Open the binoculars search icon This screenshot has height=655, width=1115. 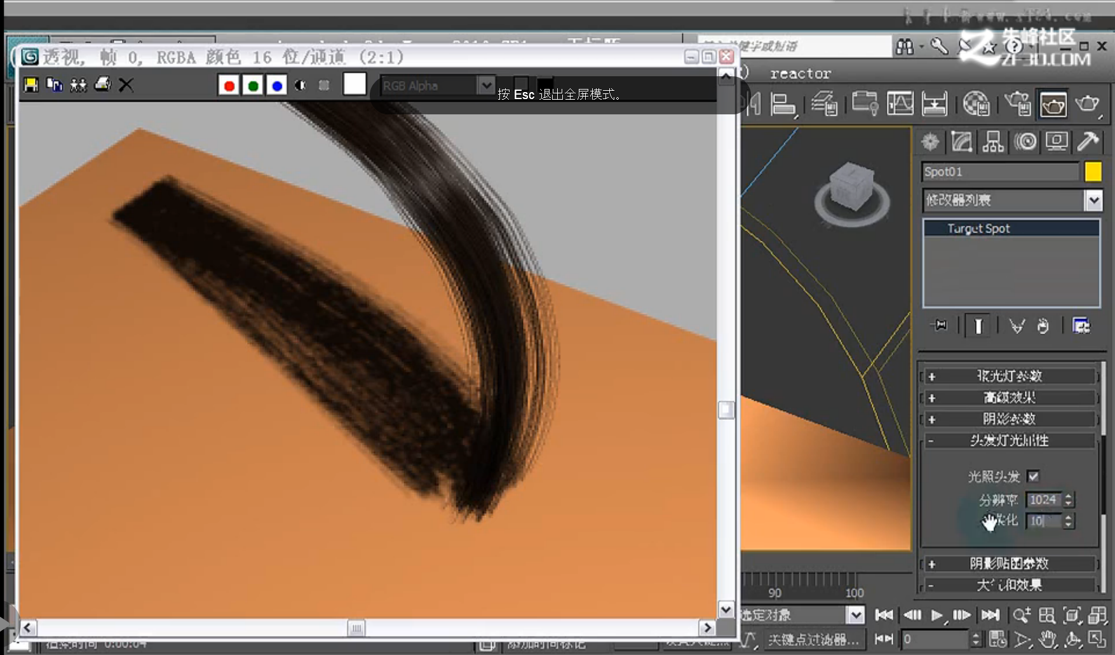(x=905, y=46)
